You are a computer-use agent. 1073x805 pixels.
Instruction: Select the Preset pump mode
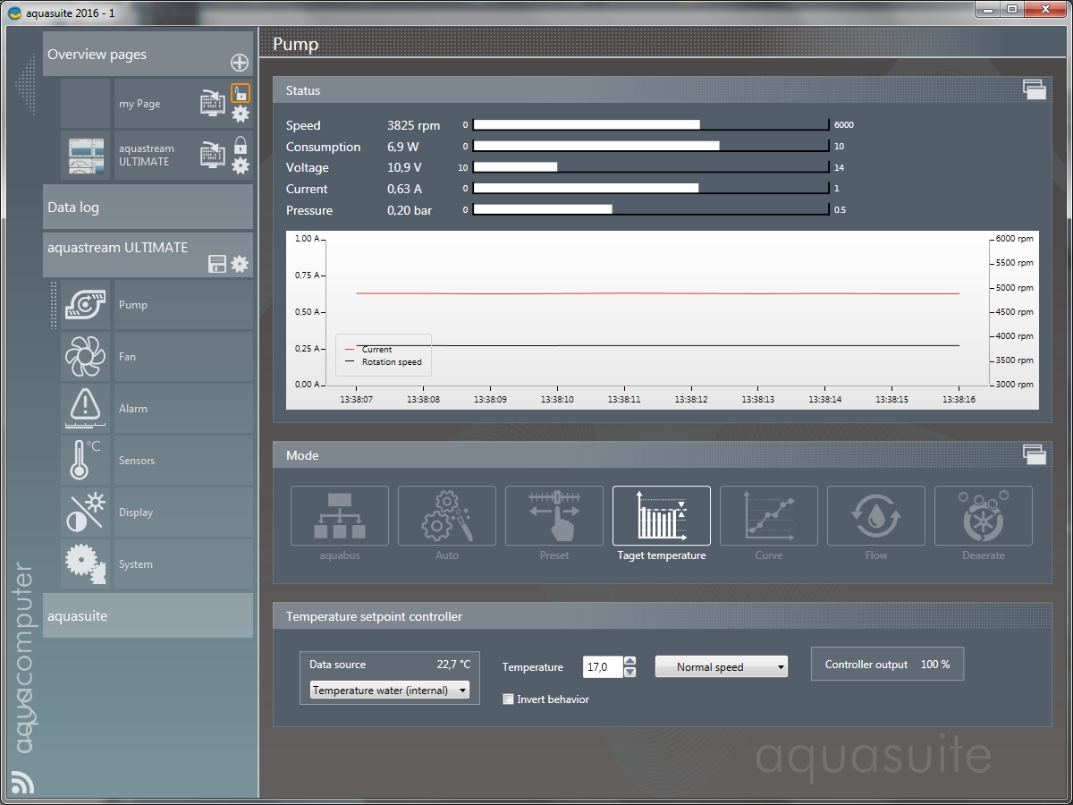554,516
